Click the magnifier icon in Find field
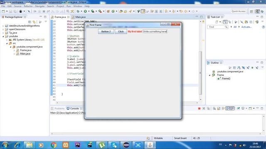266x149 pixels. tap(226, 27)
